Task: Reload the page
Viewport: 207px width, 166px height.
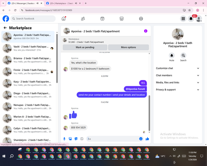Action: 15,10
